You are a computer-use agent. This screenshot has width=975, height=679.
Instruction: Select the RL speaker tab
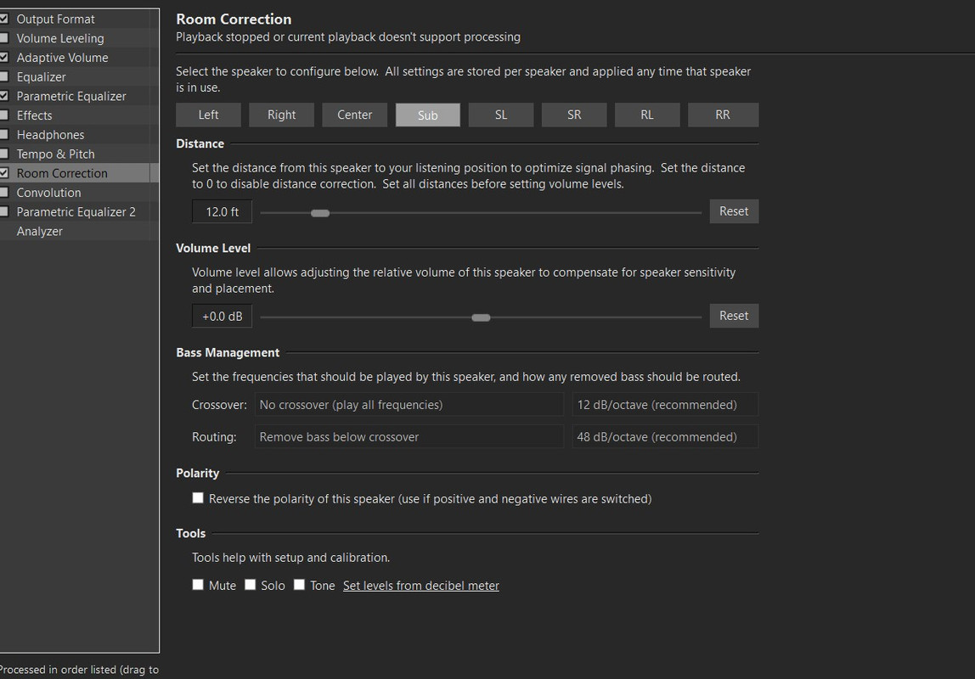pos(647,115)
